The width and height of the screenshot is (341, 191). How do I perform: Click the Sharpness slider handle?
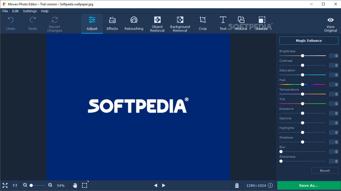pos(281,161)
